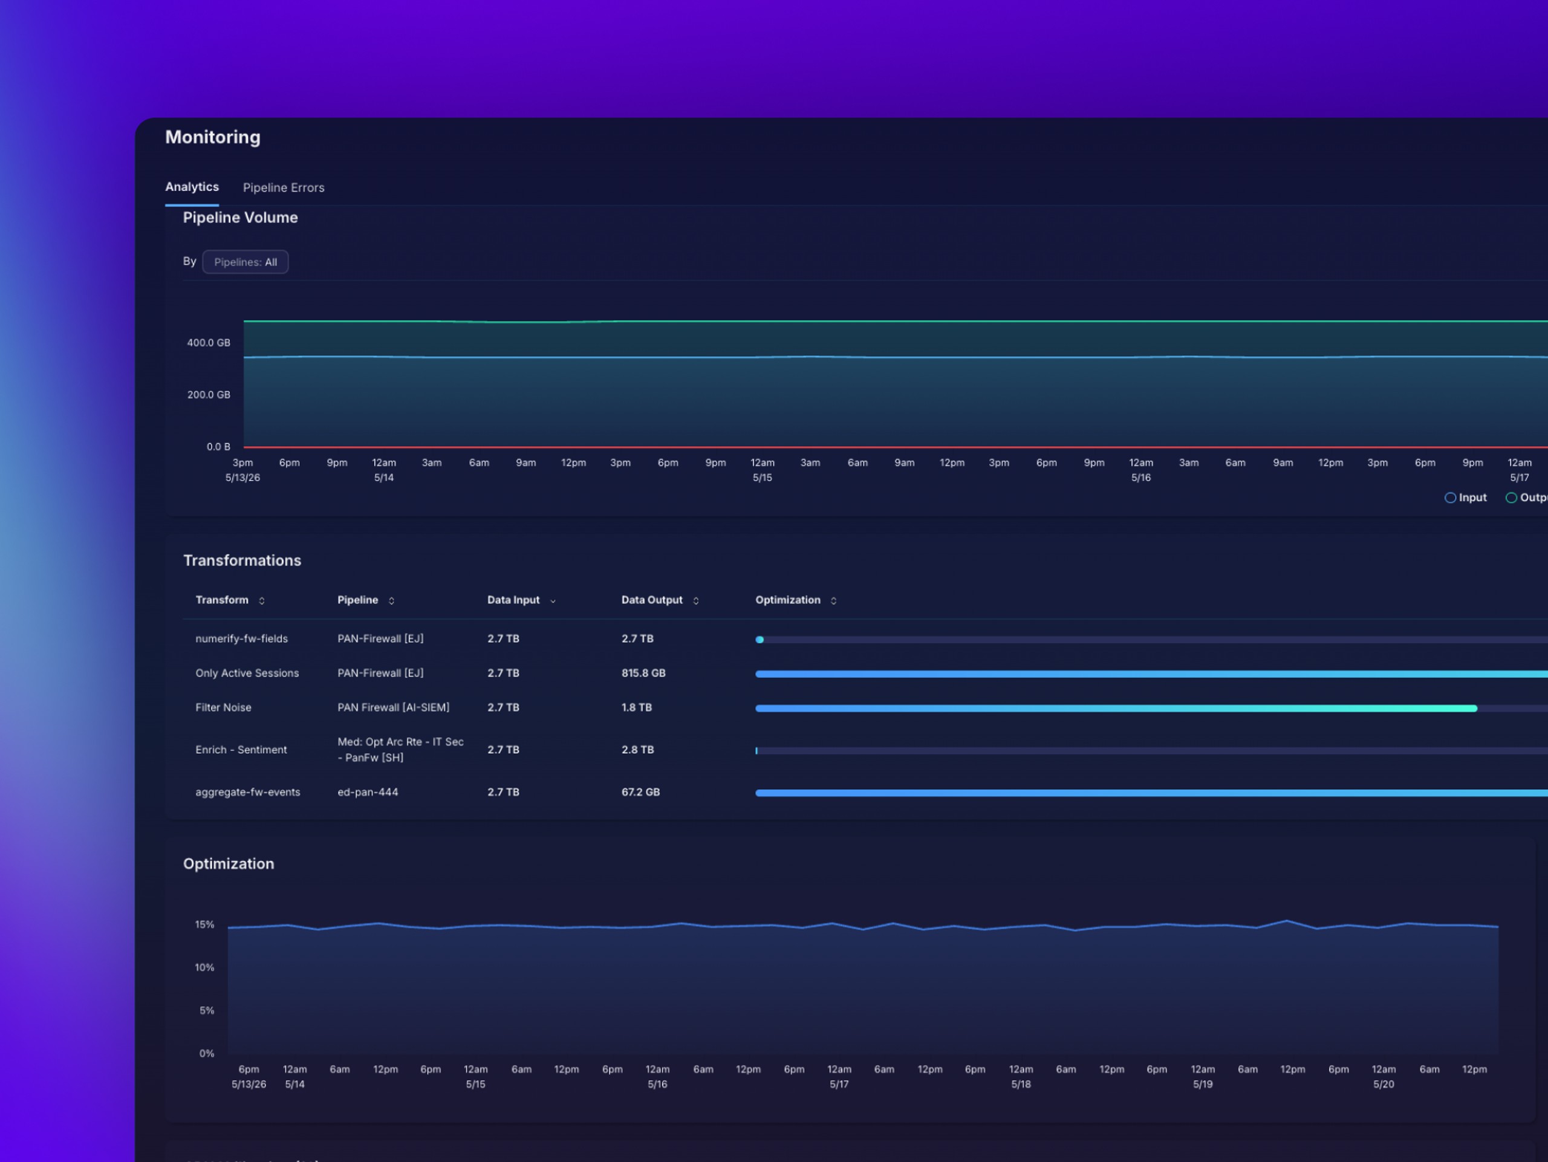The width and height of the screenshot is (1548, 1162).
Task: Click the 5/18 date on Optimization chart axis
Action: pyautogui.click(x=1021, y=1085)
